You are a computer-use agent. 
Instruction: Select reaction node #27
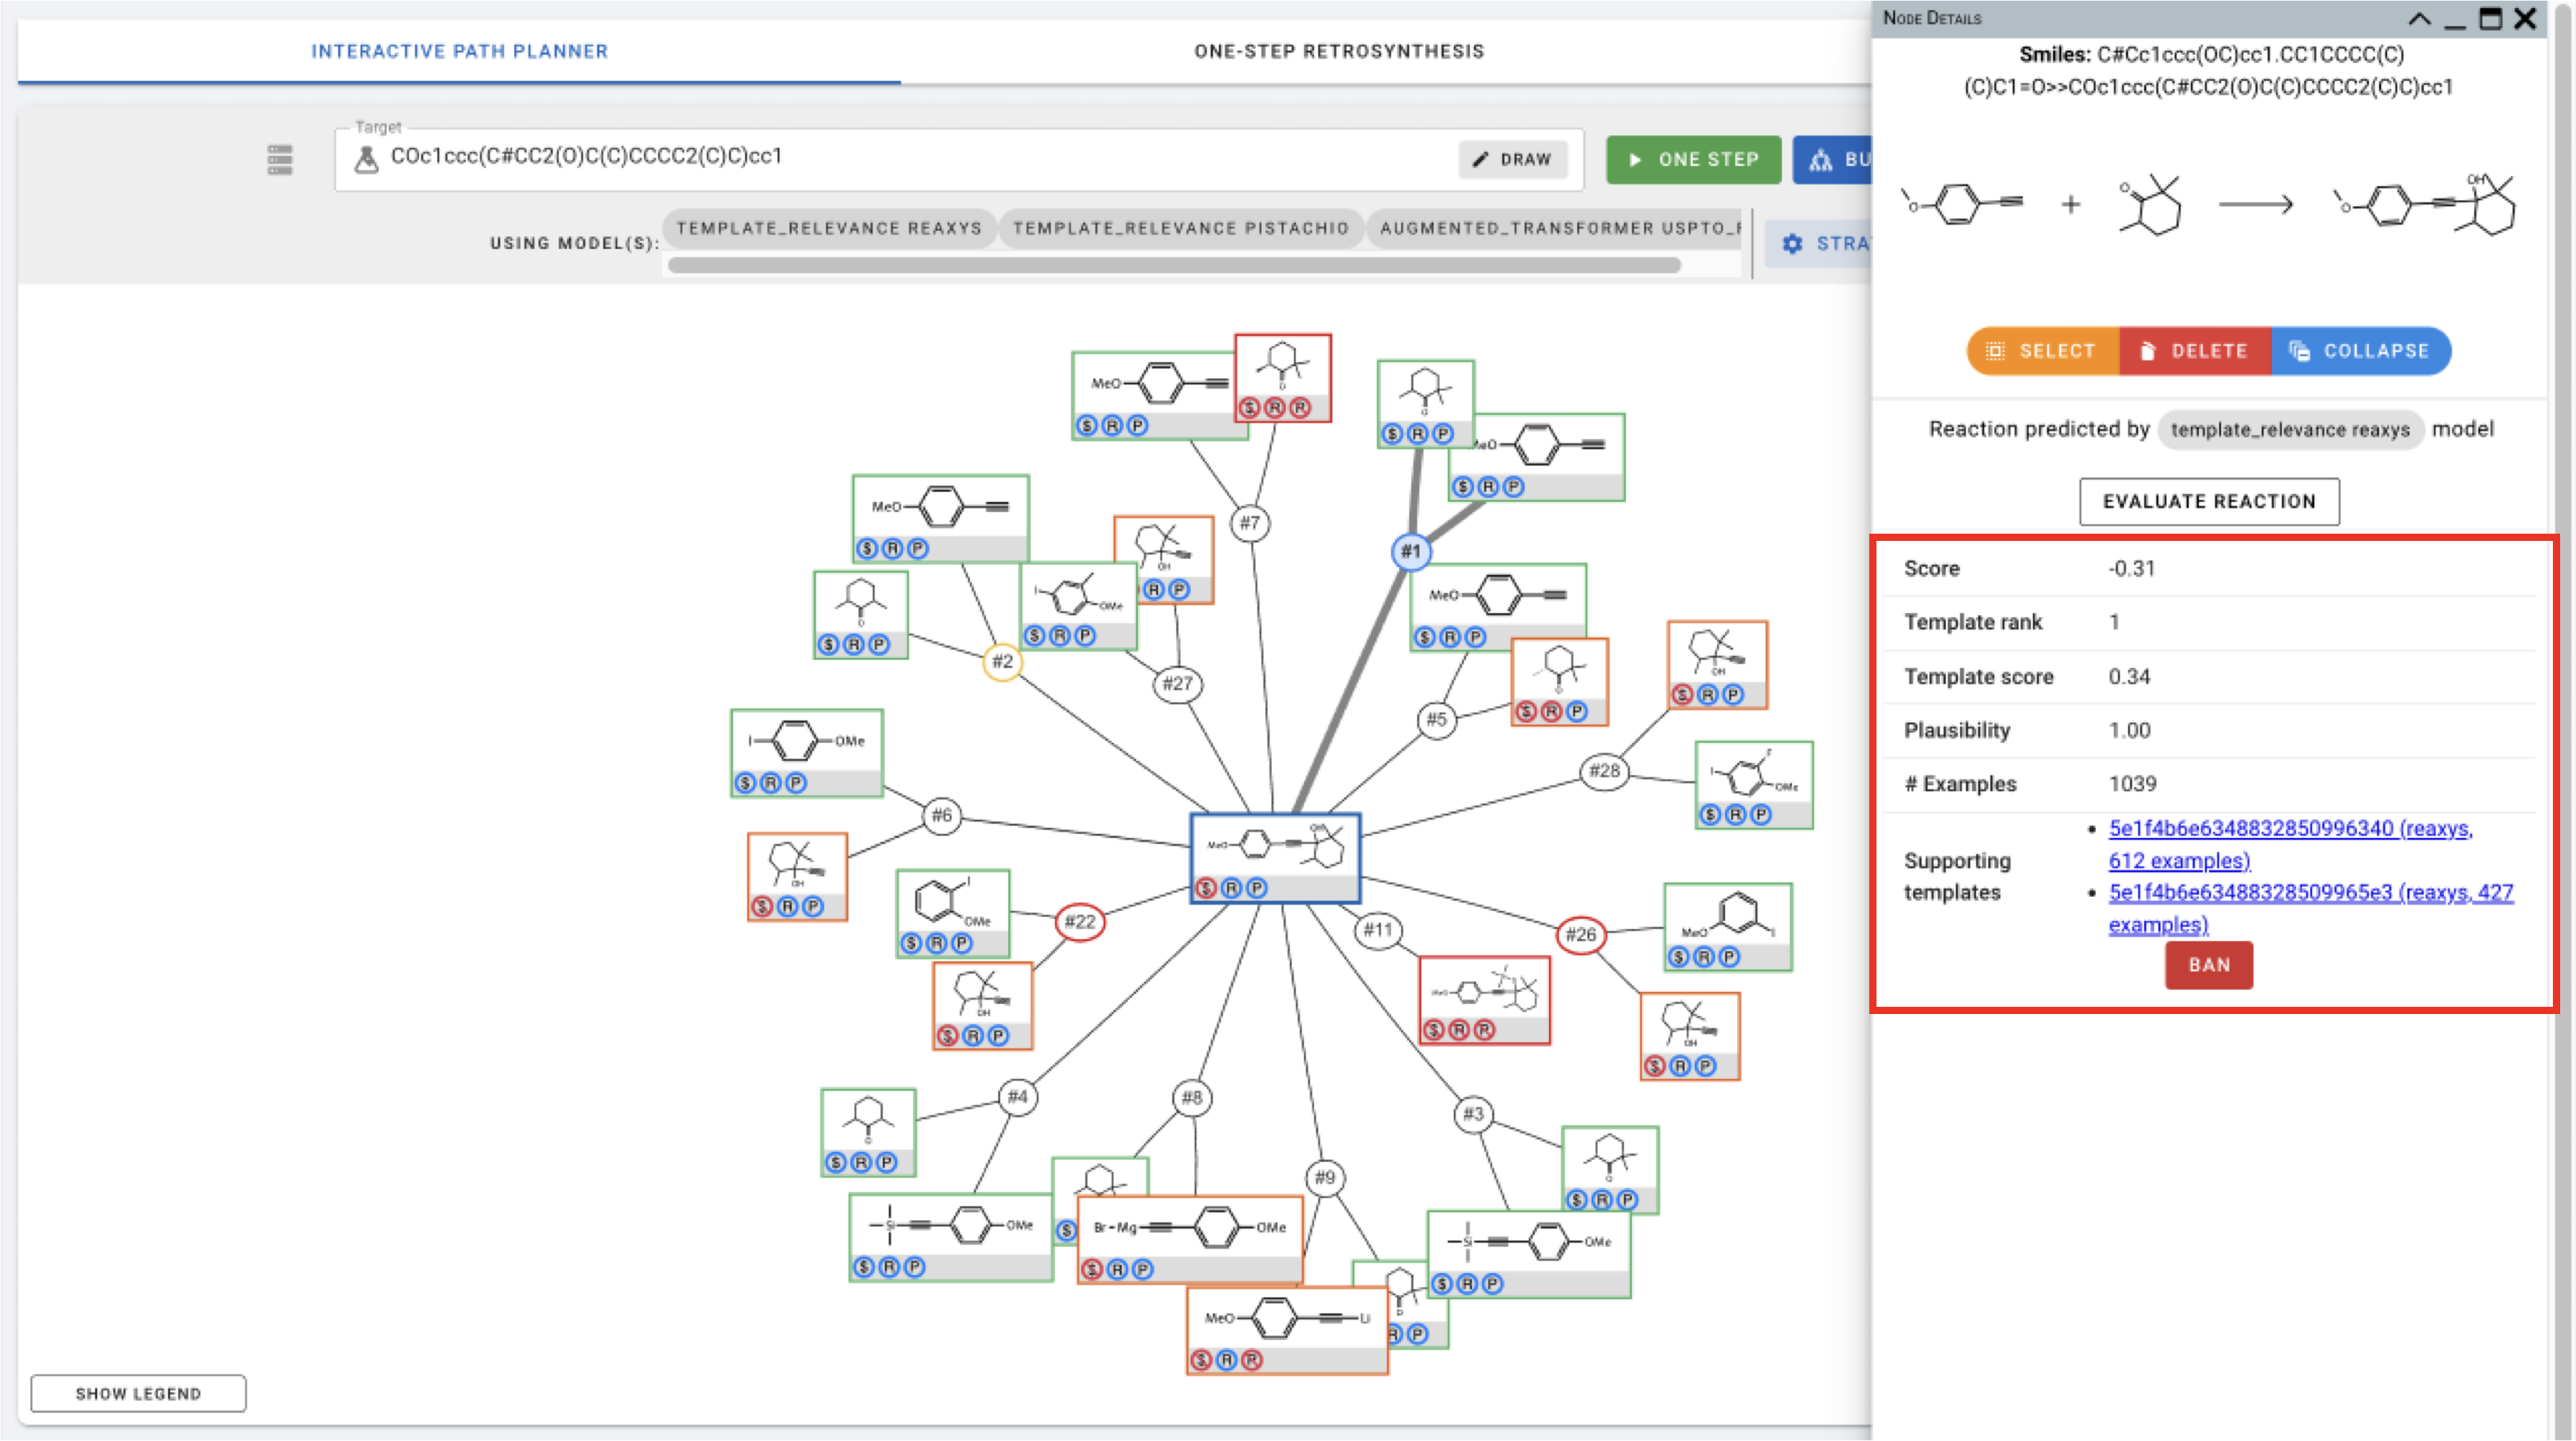pos(1177,684)
